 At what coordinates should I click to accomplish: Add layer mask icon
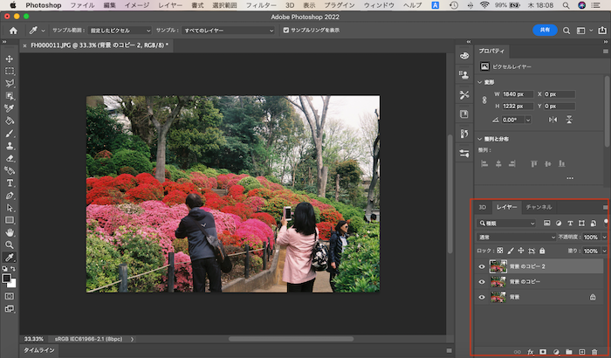point(543,352)
